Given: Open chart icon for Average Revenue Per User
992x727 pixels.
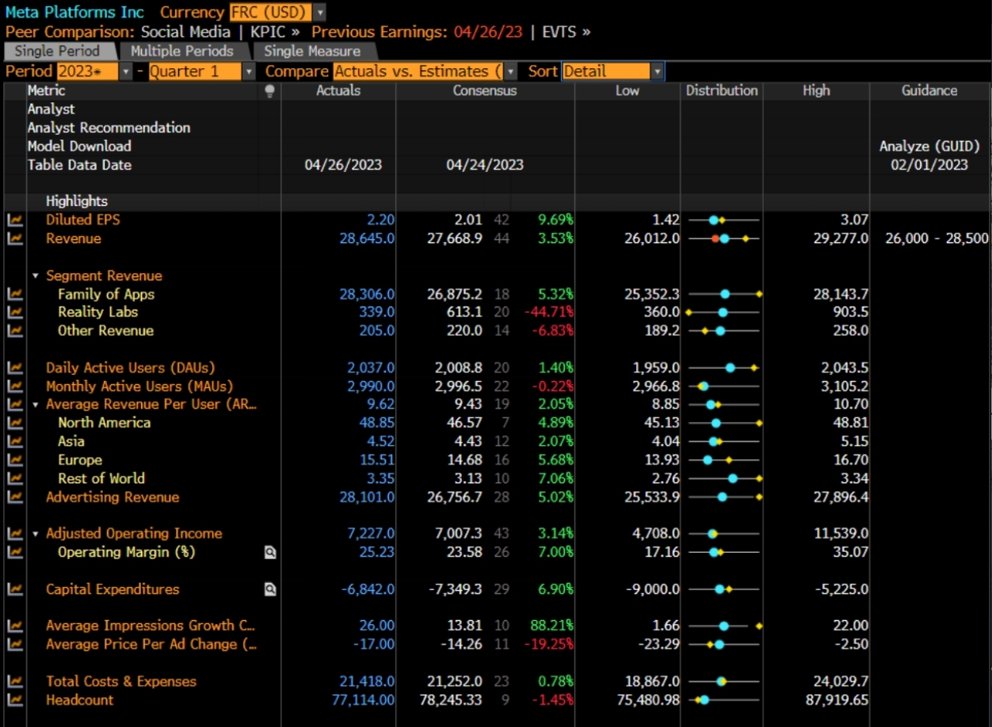Looking at the screenshot, I should [x=15, y=404].
